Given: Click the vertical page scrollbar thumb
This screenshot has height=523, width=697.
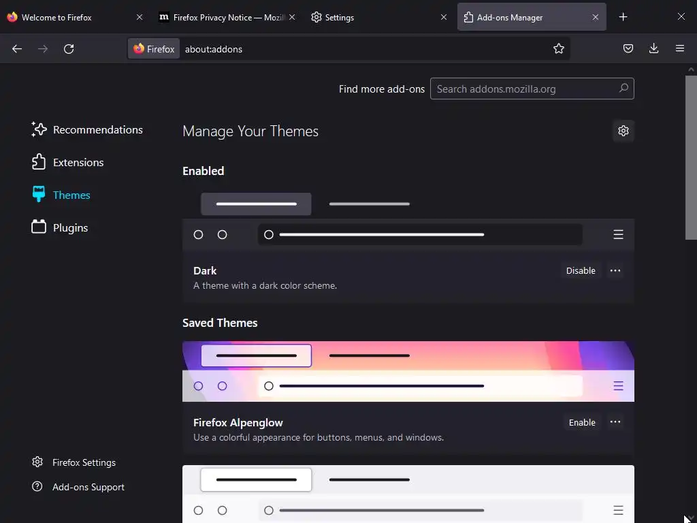Looking at the screenshot, I should (691, 157).
